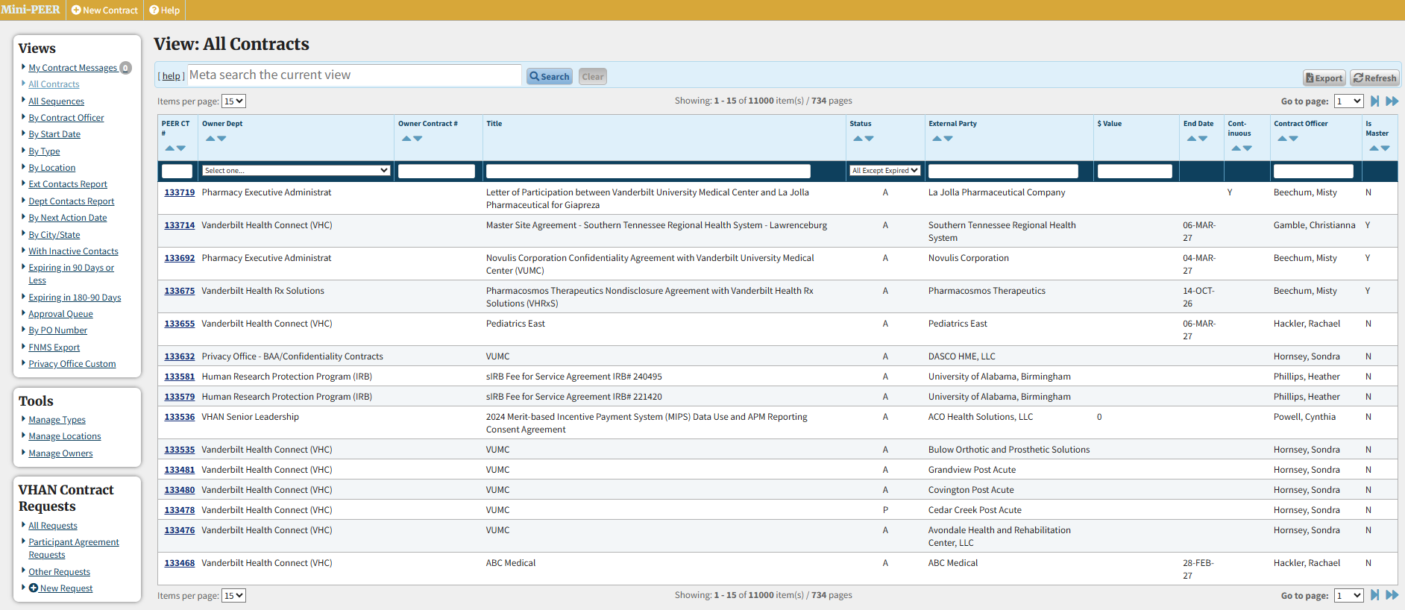The height and width of the screenshot is (610, 1405).
Task: Sort Contract Officer column descending
Action: coord(1293,139)
